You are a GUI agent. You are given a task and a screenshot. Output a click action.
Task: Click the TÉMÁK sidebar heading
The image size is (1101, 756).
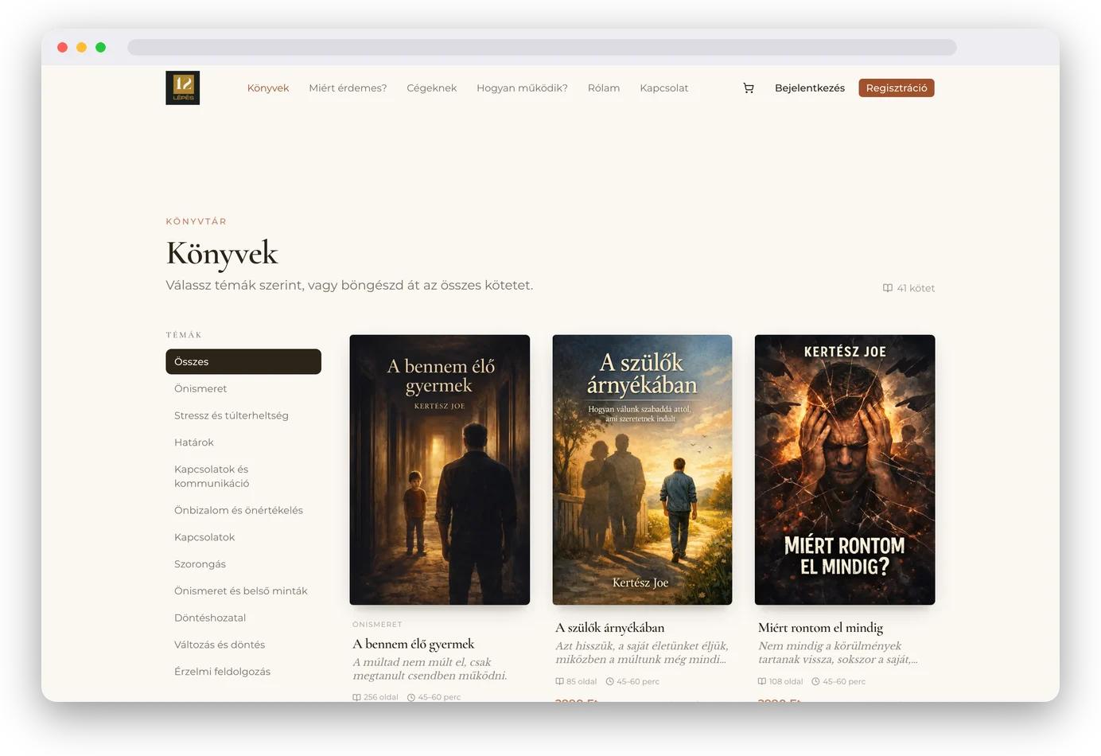(x=184, y=335)
